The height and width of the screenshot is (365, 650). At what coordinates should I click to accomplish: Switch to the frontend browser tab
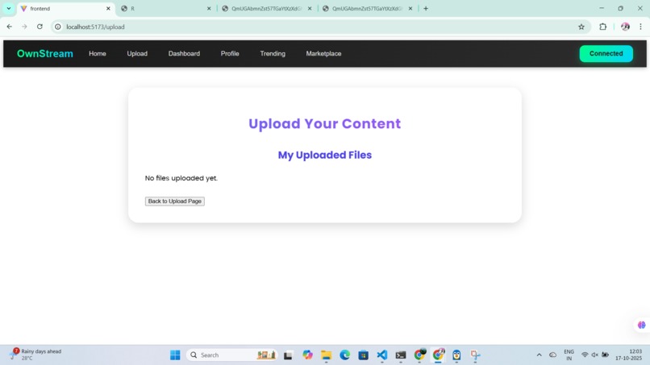click(x=65, y=8)
